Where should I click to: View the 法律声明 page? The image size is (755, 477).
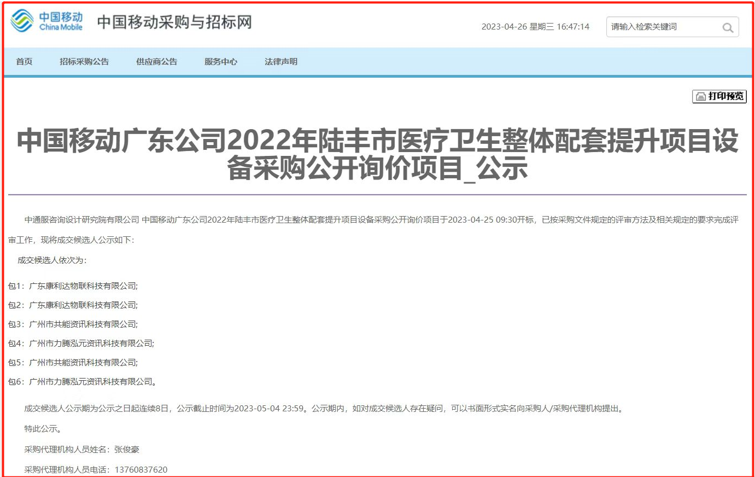(x=281, y=62)
